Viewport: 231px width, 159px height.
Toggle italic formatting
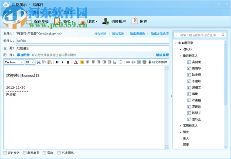[63, 62]
